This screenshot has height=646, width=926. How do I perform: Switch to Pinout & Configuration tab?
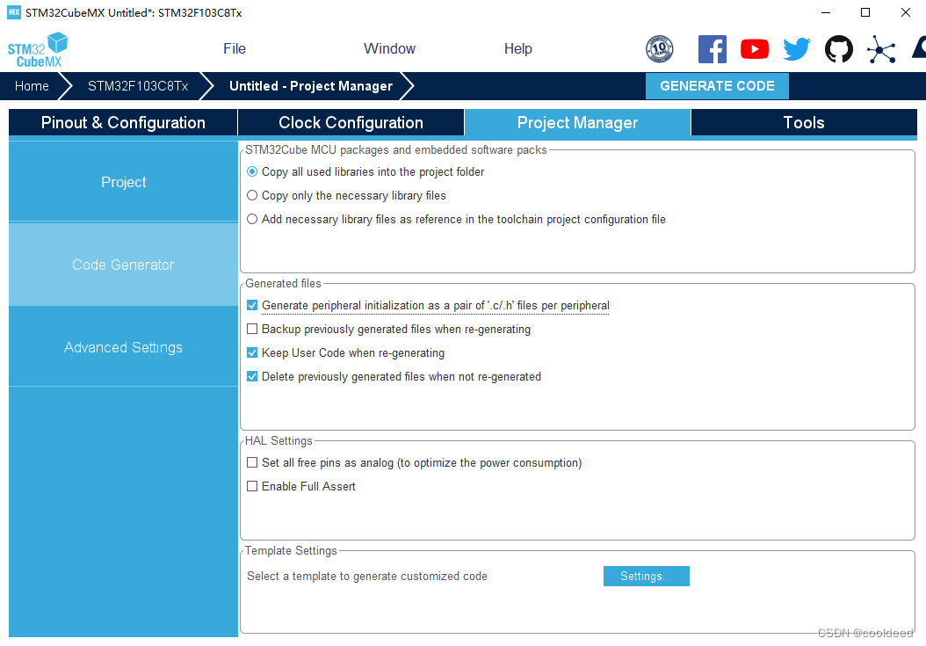pos(123,123)
